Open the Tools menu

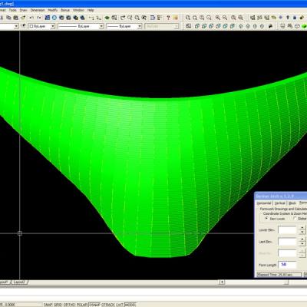(x=12, y=10)
